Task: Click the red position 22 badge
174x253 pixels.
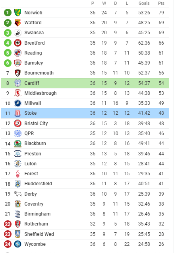Action: click(8, 224)
